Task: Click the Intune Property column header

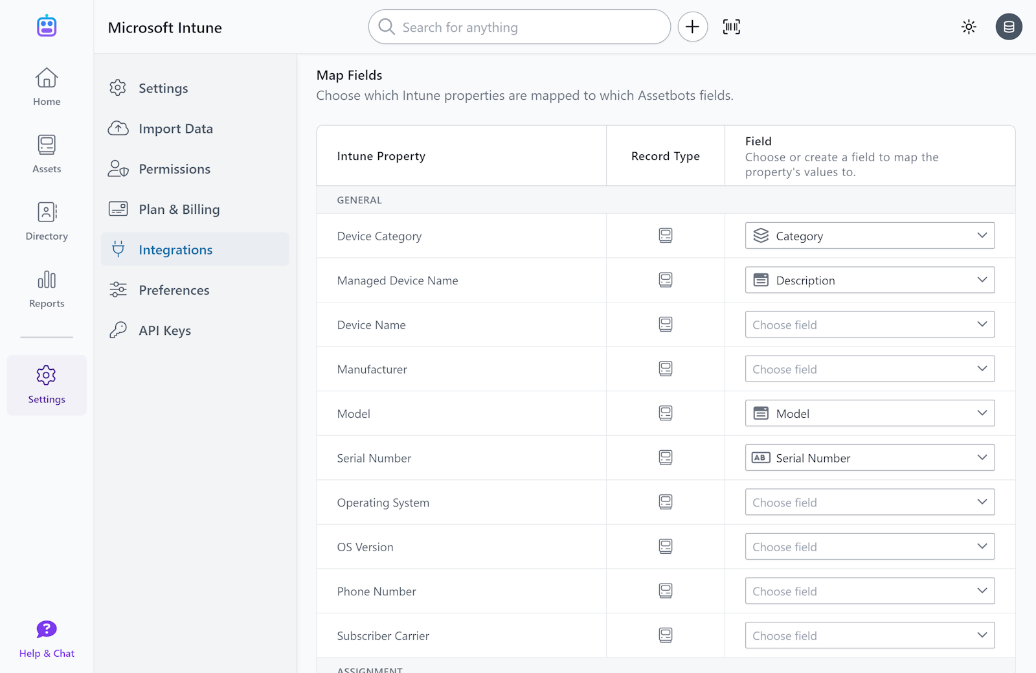Action: pyautogui.click(x=381, y=156)
